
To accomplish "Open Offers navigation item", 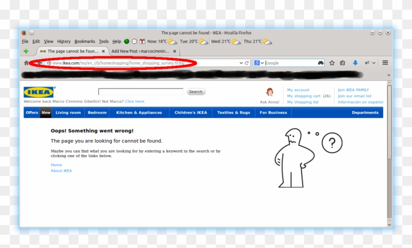I will coord(32,113).
